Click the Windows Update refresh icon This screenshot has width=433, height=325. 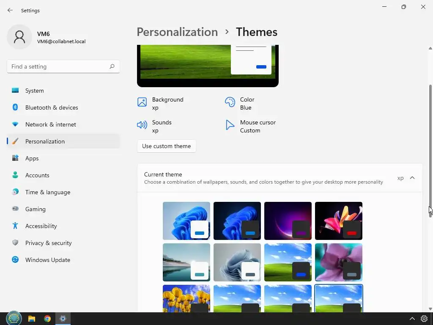(15, 259)
